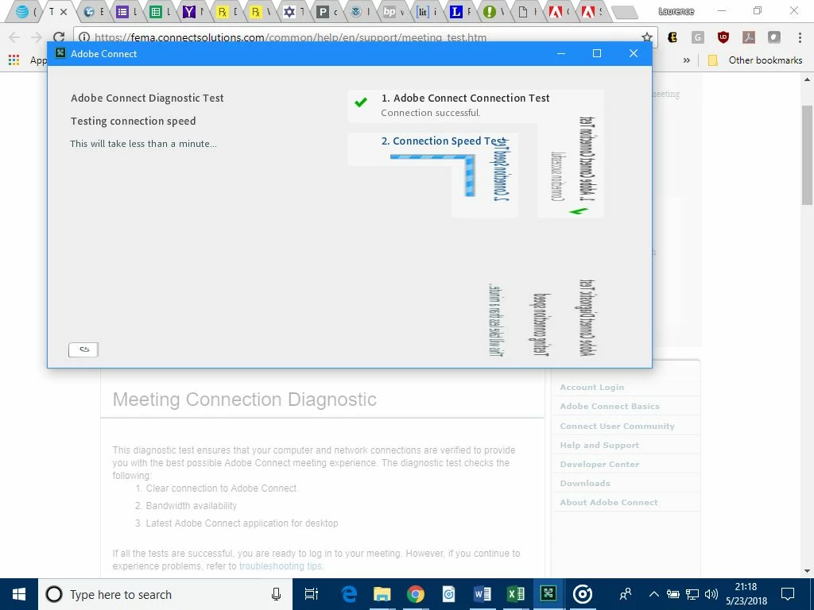Expand hidden bookmarks chevron

pyautogui.click(x=686, y=60)
